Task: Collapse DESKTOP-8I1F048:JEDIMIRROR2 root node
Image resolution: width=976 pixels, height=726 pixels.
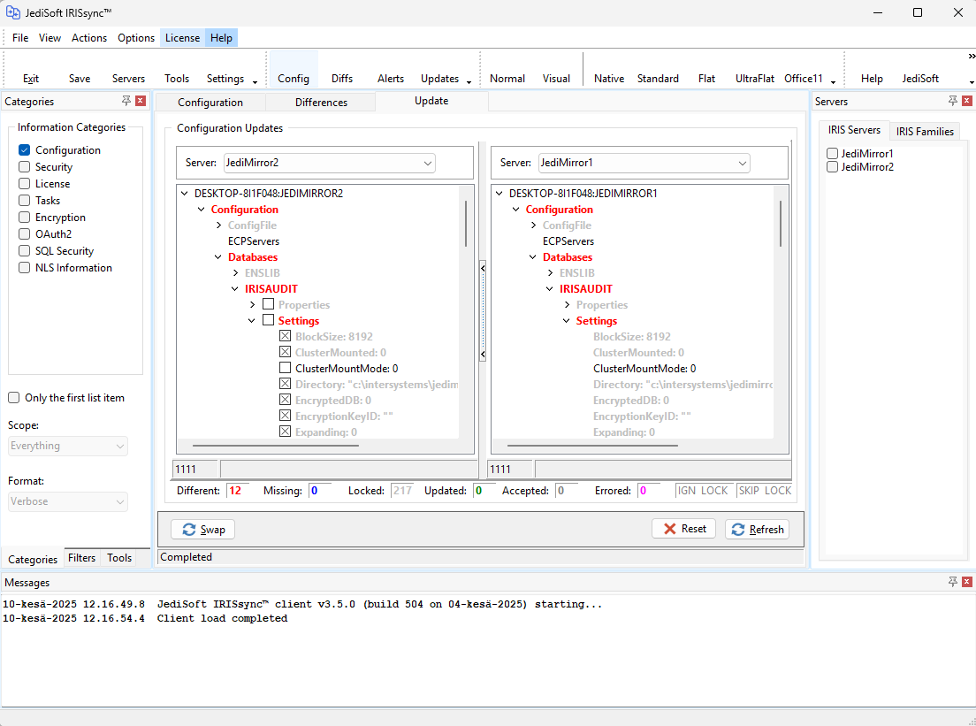Action: click(184, 194)
